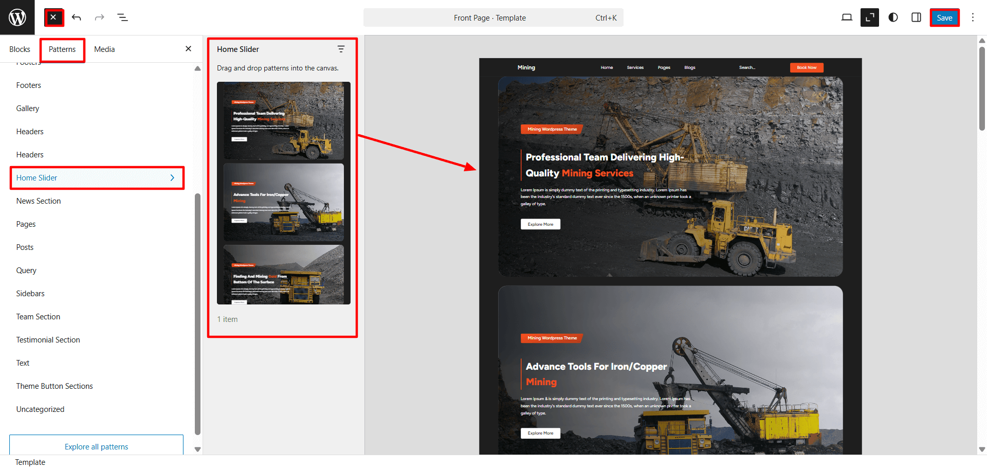Close the inserter panel with X
987x469 pixels.
[188, 49]
